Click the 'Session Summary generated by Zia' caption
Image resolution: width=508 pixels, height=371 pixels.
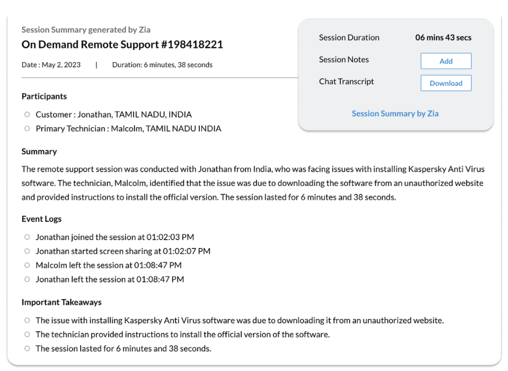click(86, 30)
